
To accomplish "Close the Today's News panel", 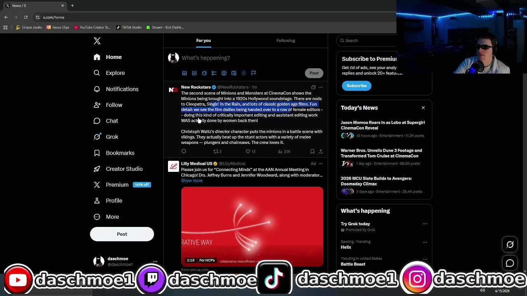I will pyautogui.click(x=423, y=108).
